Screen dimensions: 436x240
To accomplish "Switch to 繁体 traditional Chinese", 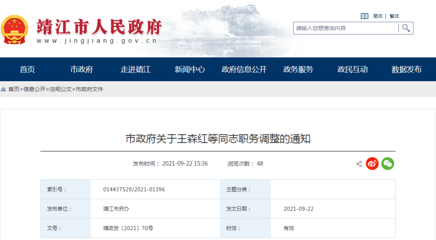I will 394,16.
